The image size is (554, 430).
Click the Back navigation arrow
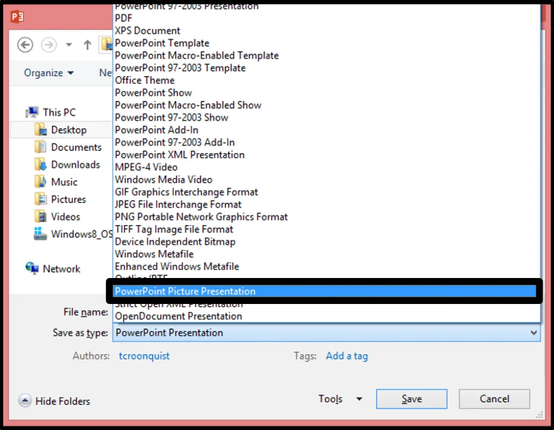(25, 45)
